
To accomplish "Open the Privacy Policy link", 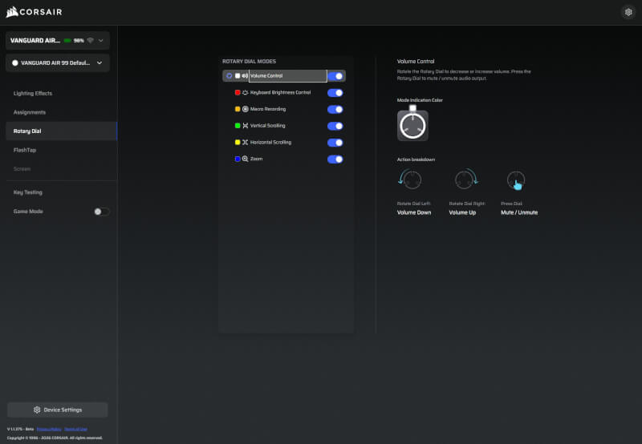I will [x=49, y=429].
